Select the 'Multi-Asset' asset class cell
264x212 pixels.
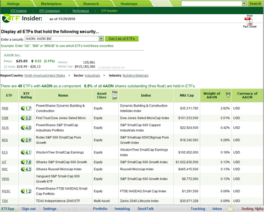[x=102, y=201]
